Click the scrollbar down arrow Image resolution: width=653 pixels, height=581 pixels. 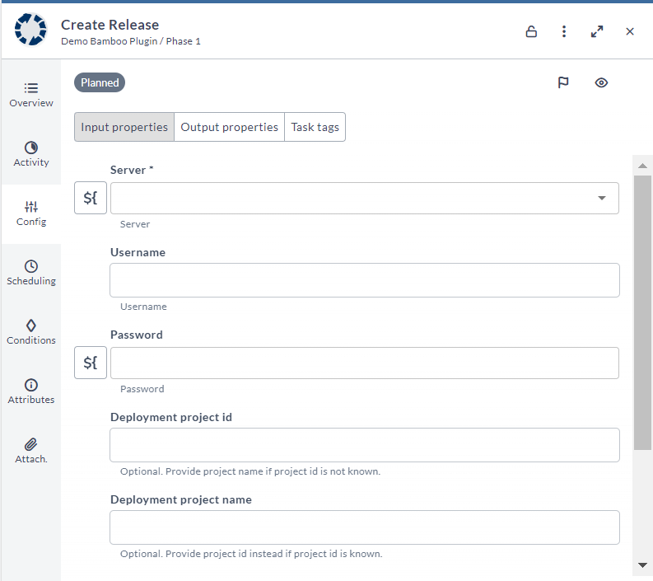coord(642,565)
